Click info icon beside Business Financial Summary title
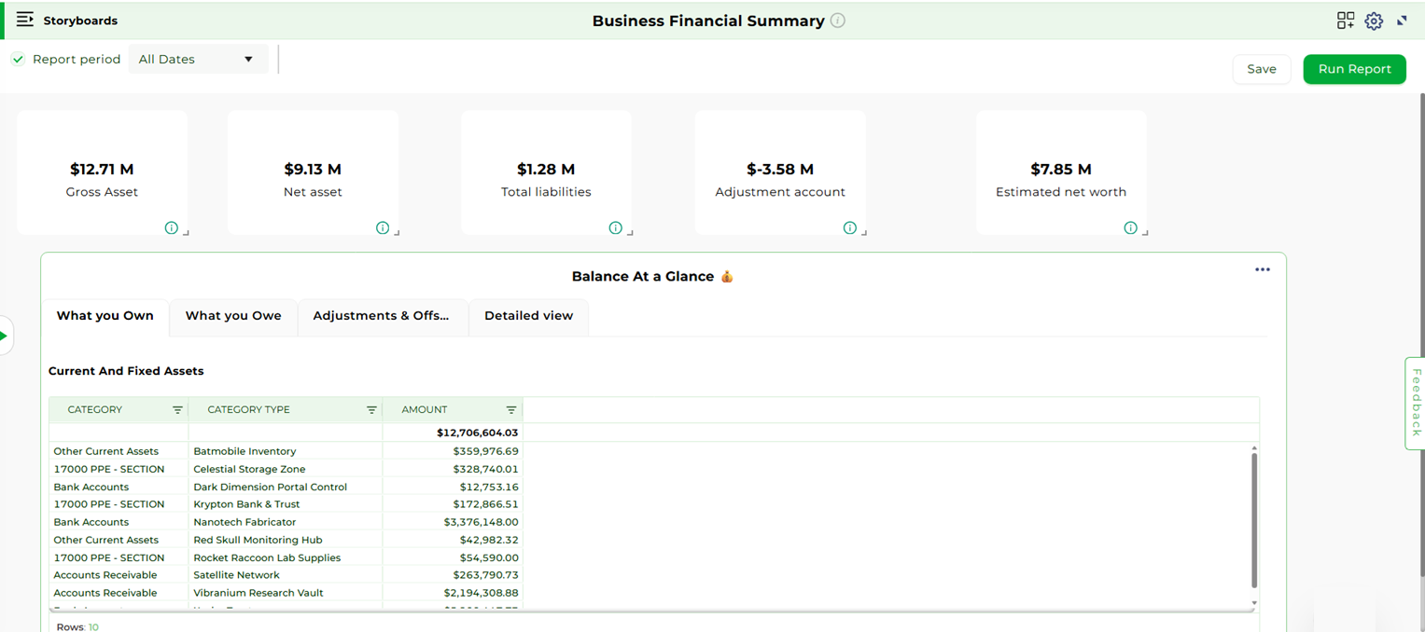 click(838, 21)
